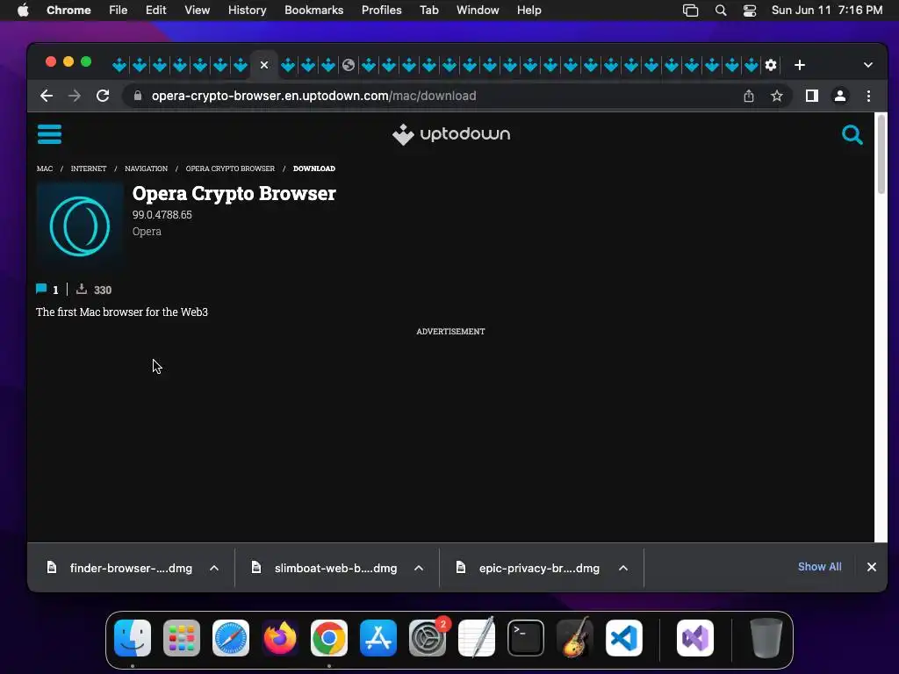This screenshot has height=674, width=899.
Task: Click the forward navigation arrow
Action: tap(75, 96)
